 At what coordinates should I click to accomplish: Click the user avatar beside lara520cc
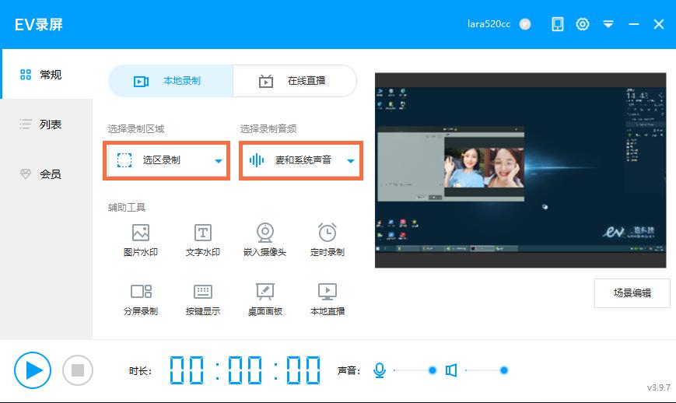[x=525, y=24]
